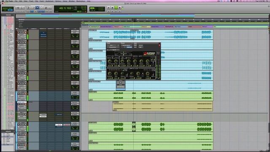Open plug-in Track selector dropdown
Image resolution: width=270 pixels, height=152 pixels.
tap(112, 45)
